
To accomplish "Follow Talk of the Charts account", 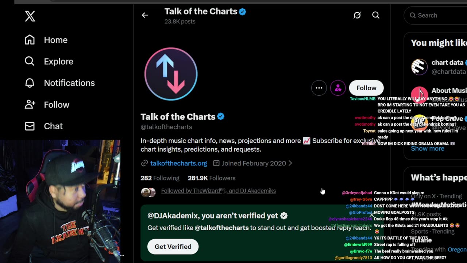I will [366, 88].
